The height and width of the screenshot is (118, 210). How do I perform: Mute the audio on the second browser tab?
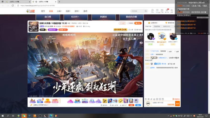(x=36, y=2)
